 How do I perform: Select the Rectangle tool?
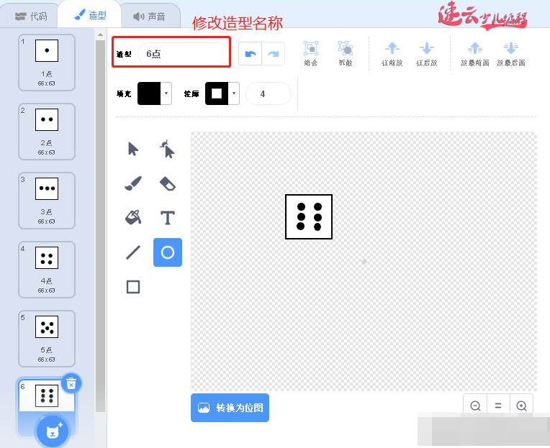coord(133,287)
